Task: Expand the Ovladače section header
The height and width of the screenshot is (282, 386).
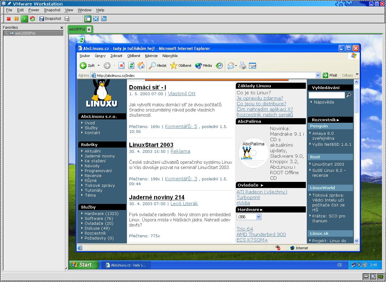Action: pyautogui.click(x=271, y=185)
